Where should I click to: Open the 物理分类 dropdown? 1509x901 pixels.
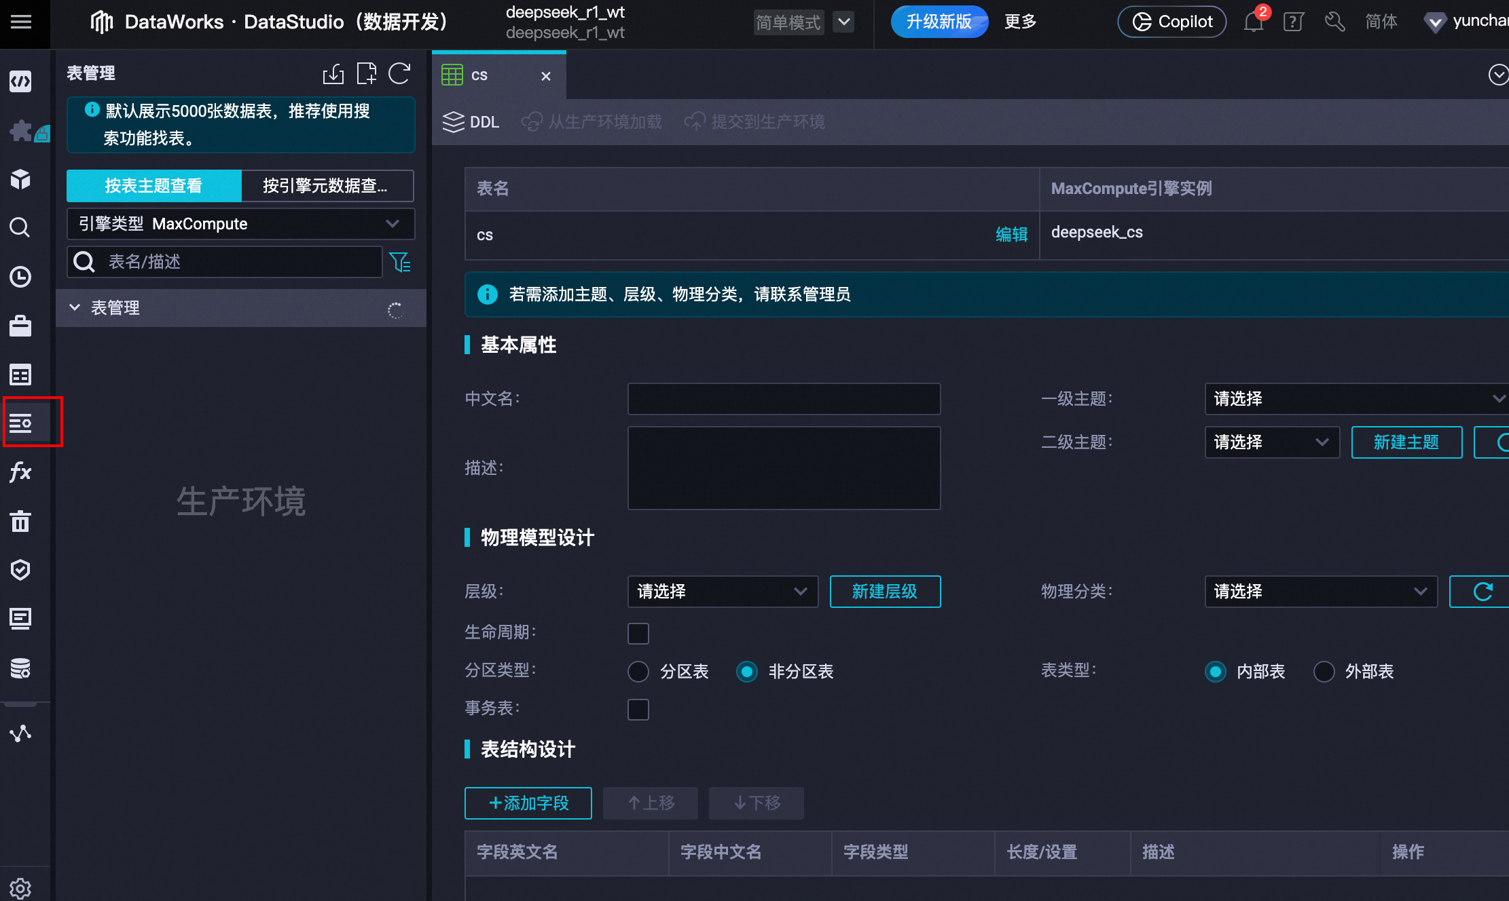point(1321,592)
